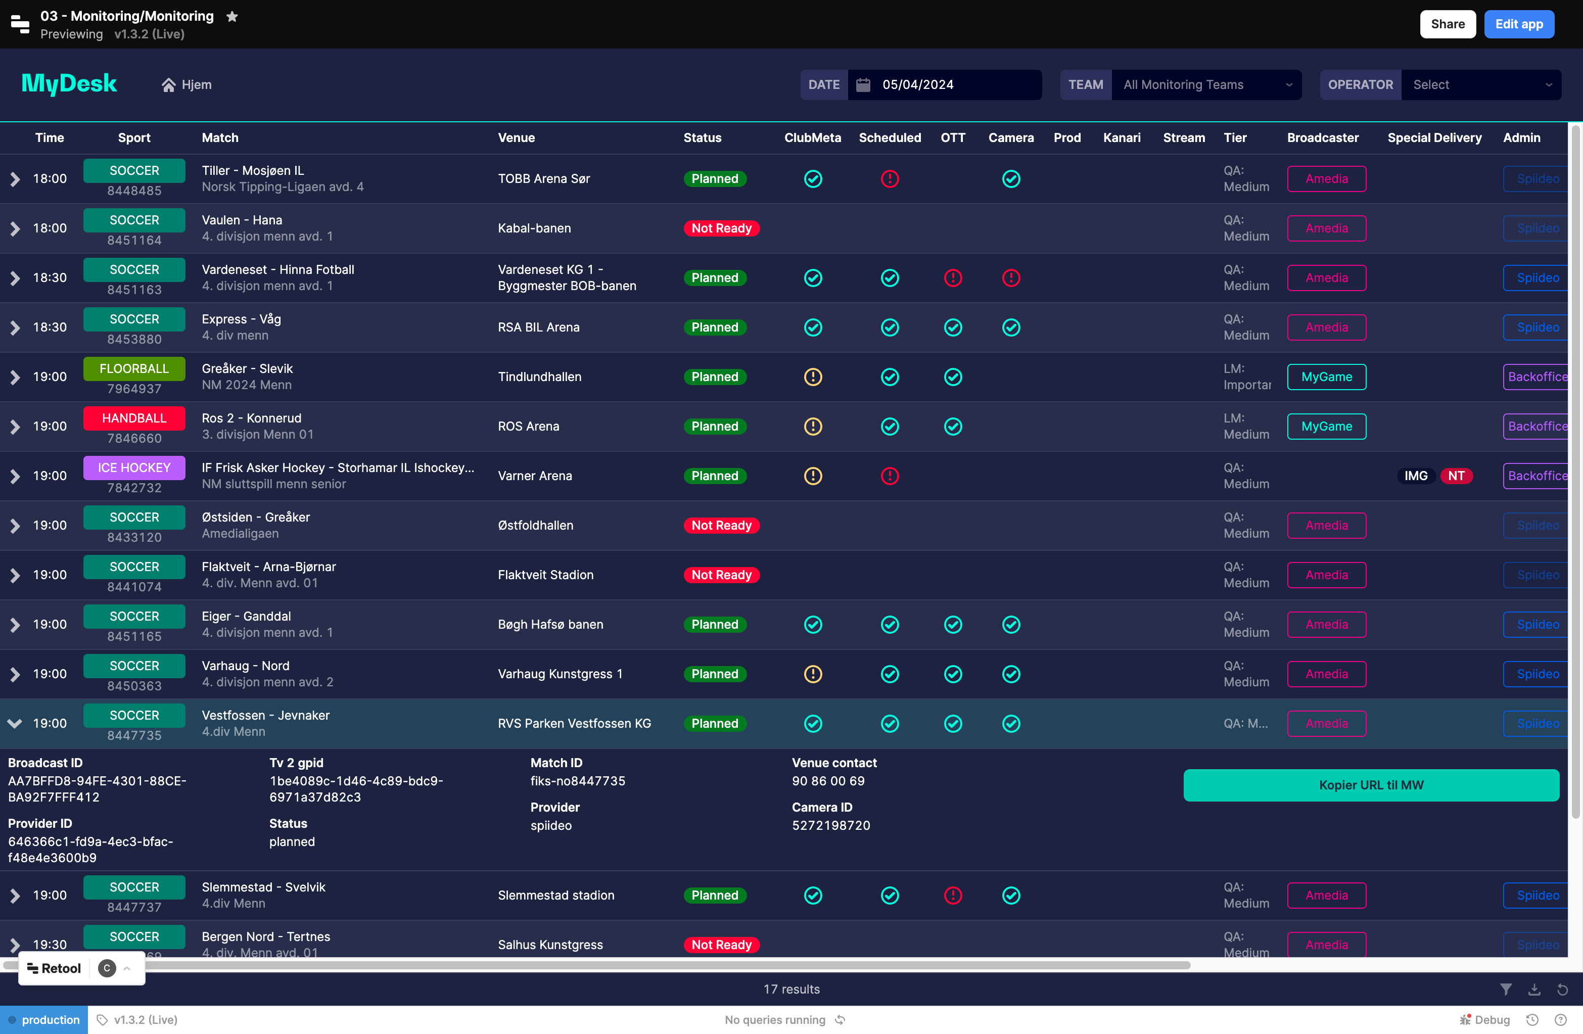The height and width of the screenshot is (1034, 1583).
Task: Open the history clock icon in status bar
Action: pos(1532,1020)
